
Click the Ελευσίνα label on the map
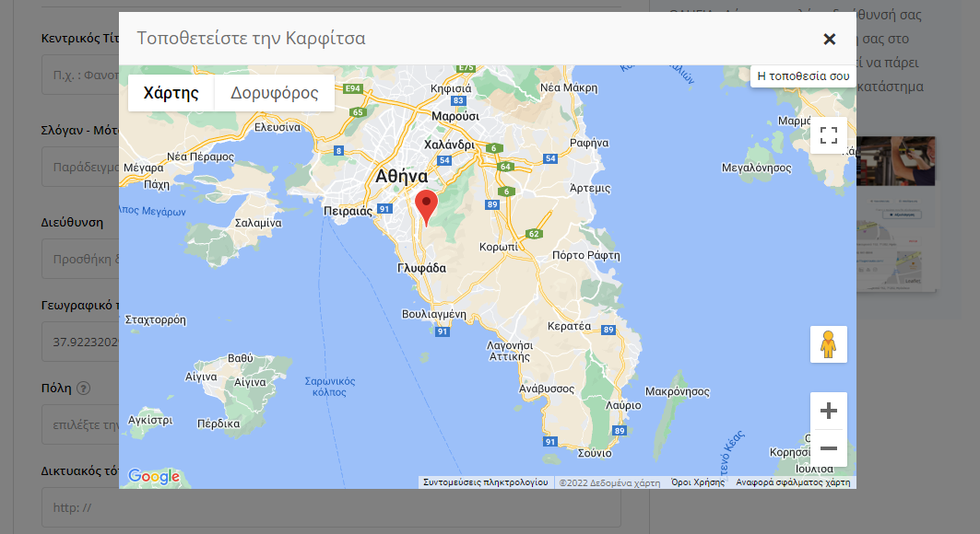(277, 127)
